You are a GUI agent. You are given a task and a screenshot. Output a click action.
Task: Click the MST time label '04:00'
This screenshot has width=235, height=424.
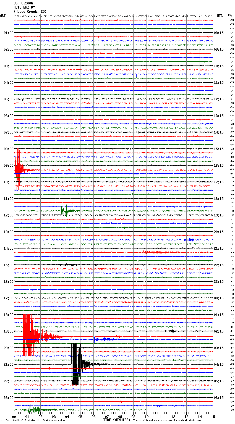(9, 83)
